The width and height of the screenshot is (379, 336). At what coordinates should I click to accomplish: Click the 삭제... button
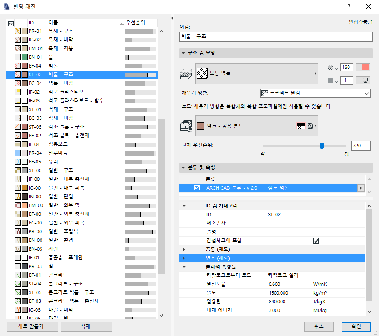coord(87,326)
